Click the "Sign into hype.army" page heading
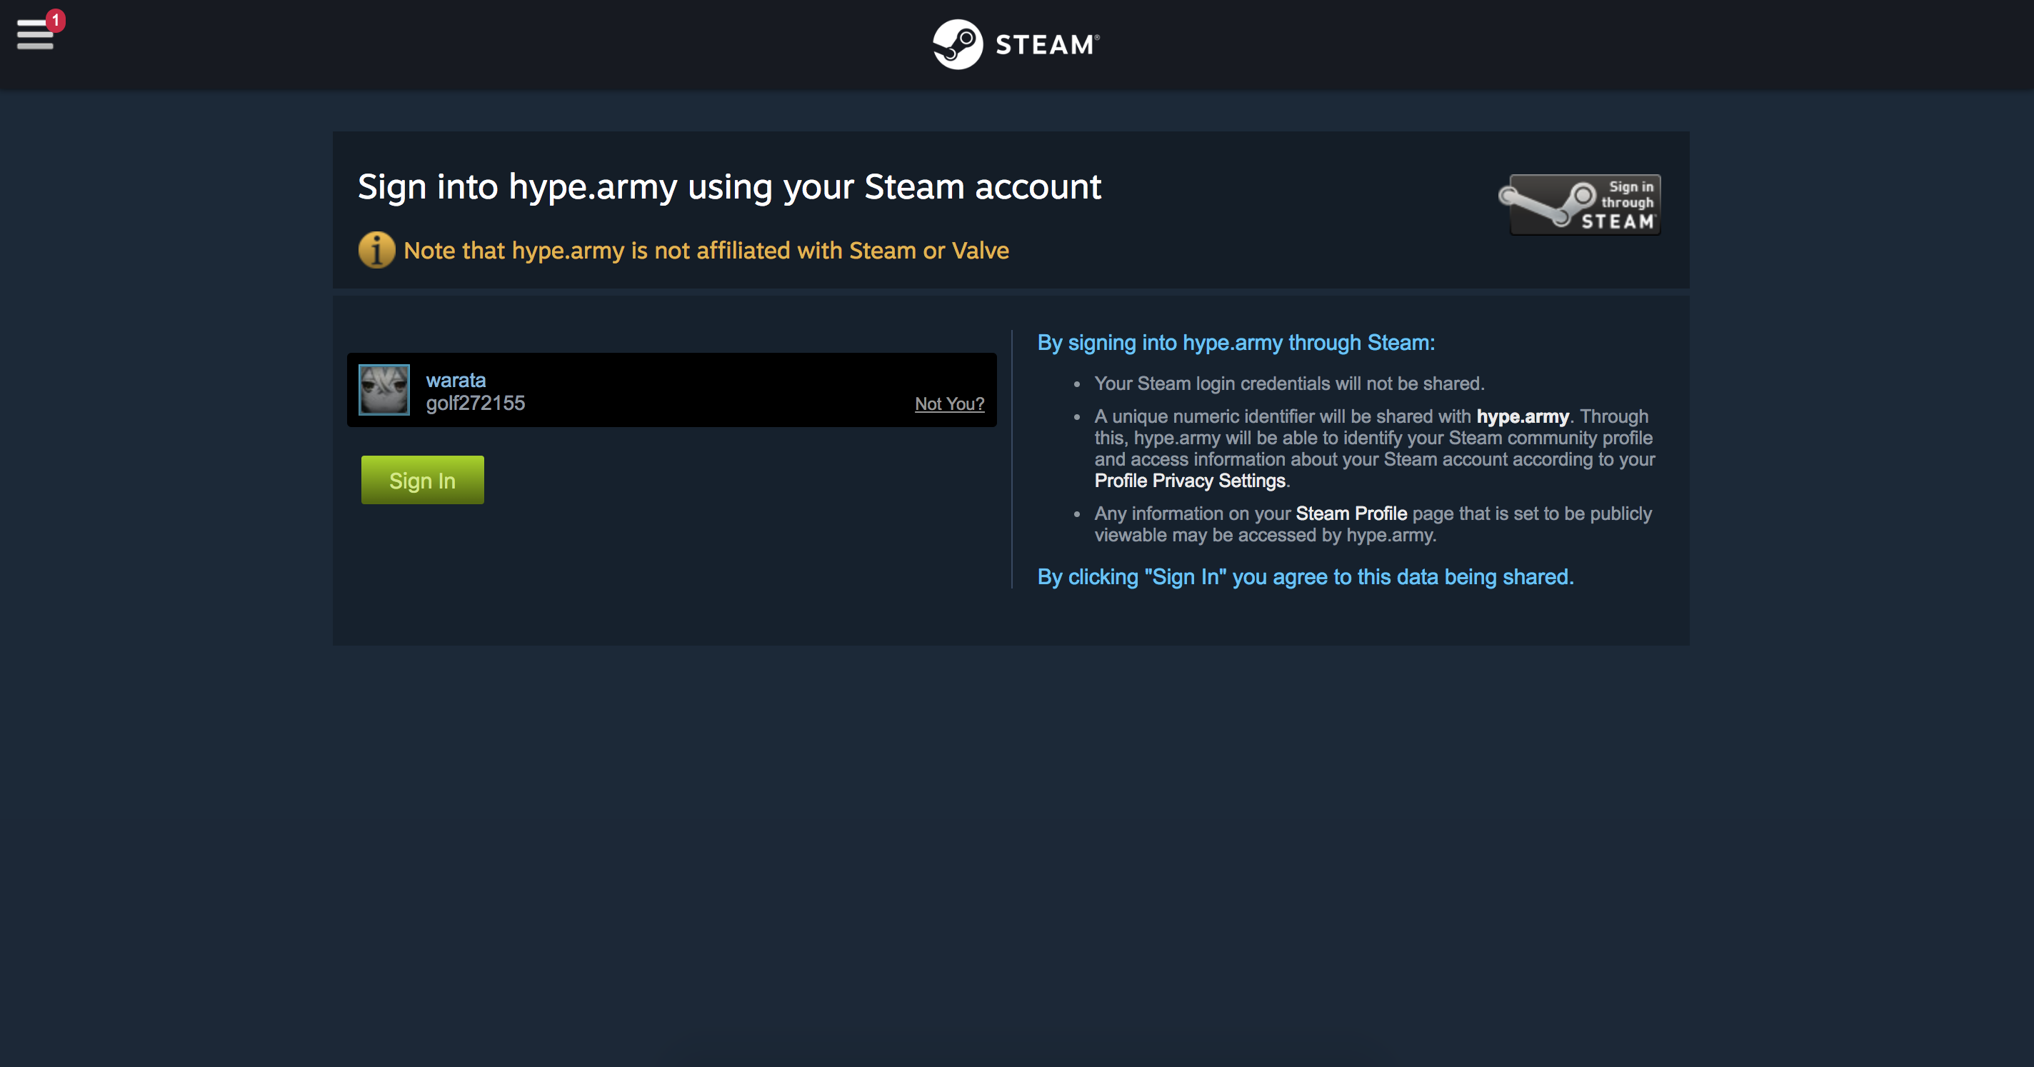This screenshot has height=1067, width=2034. [728, 187]
